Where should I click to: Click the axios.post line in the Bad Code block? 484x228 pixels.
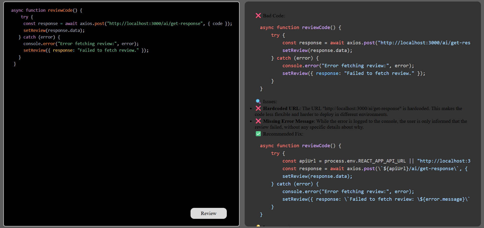point(376,43)
